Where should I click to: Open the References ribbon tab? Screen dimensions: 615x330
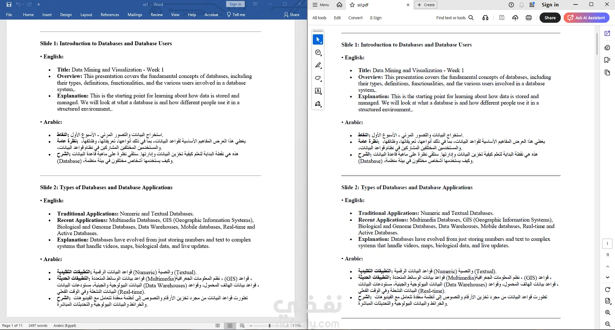[x=110, y=15]
